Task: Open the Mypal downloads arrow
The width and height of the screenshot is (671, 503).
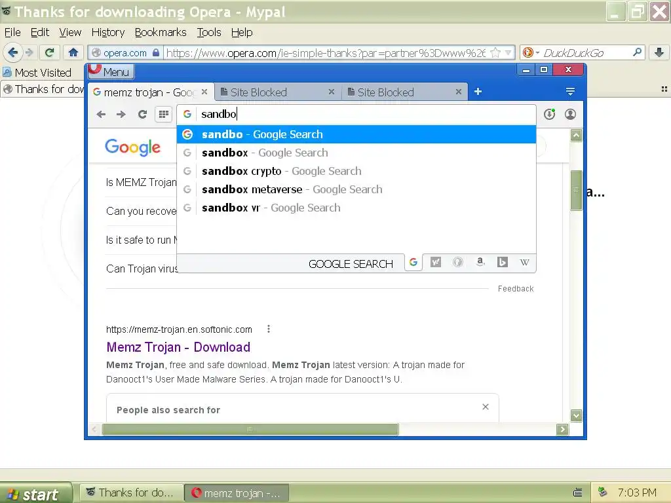Action: [659, 52]
